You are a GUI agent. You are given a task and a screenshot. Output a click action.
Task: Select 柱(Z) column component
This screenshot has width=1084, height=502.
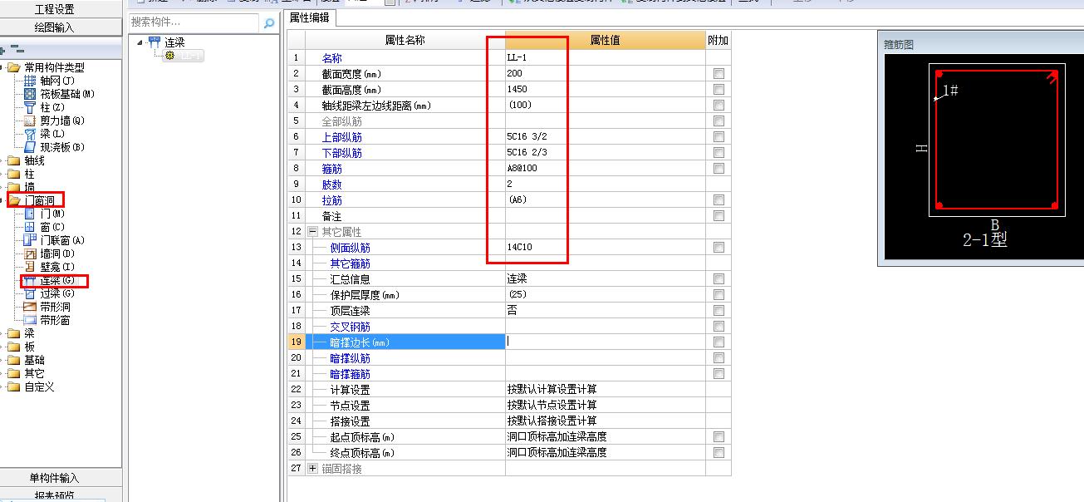point(45,107)
